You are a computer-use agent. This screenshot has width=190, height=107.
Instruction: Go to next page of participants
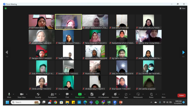tap(183, 52)
